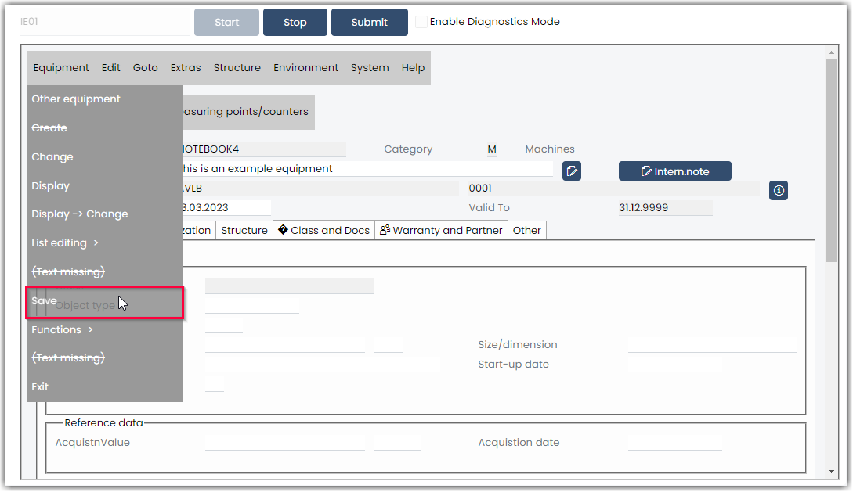Enable Diagnostics Mode checkbox
Screen dimensions: 853x492
(421, 22)
